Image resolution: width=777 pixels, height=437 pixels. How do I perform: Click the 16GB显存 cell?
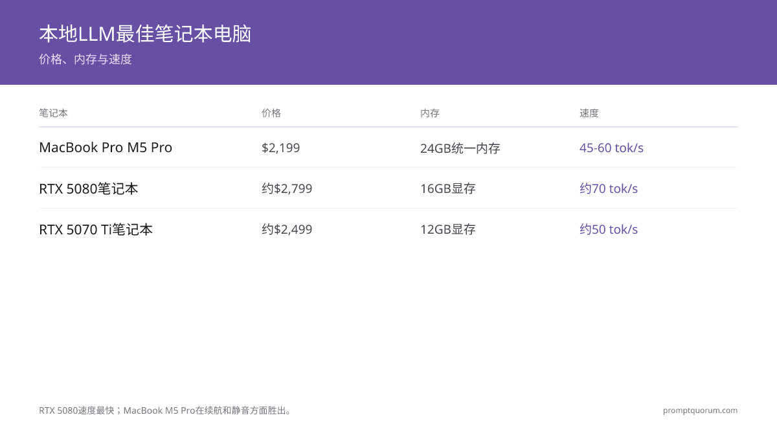pos(448,188)
